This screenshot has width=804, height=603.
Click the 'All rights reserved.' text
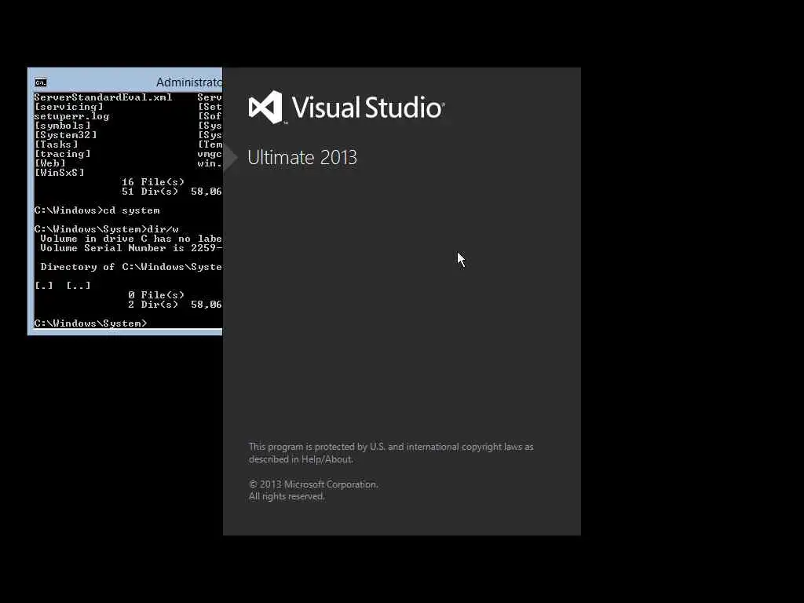point(287,496)
